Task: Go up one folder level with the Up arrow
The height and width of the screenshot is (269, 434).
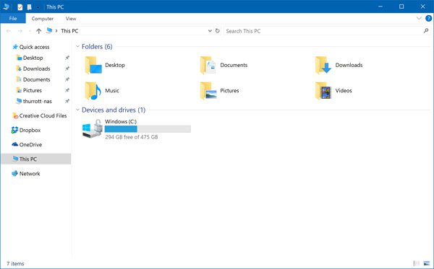Action: pyautogui.click(x=39, y=31)
